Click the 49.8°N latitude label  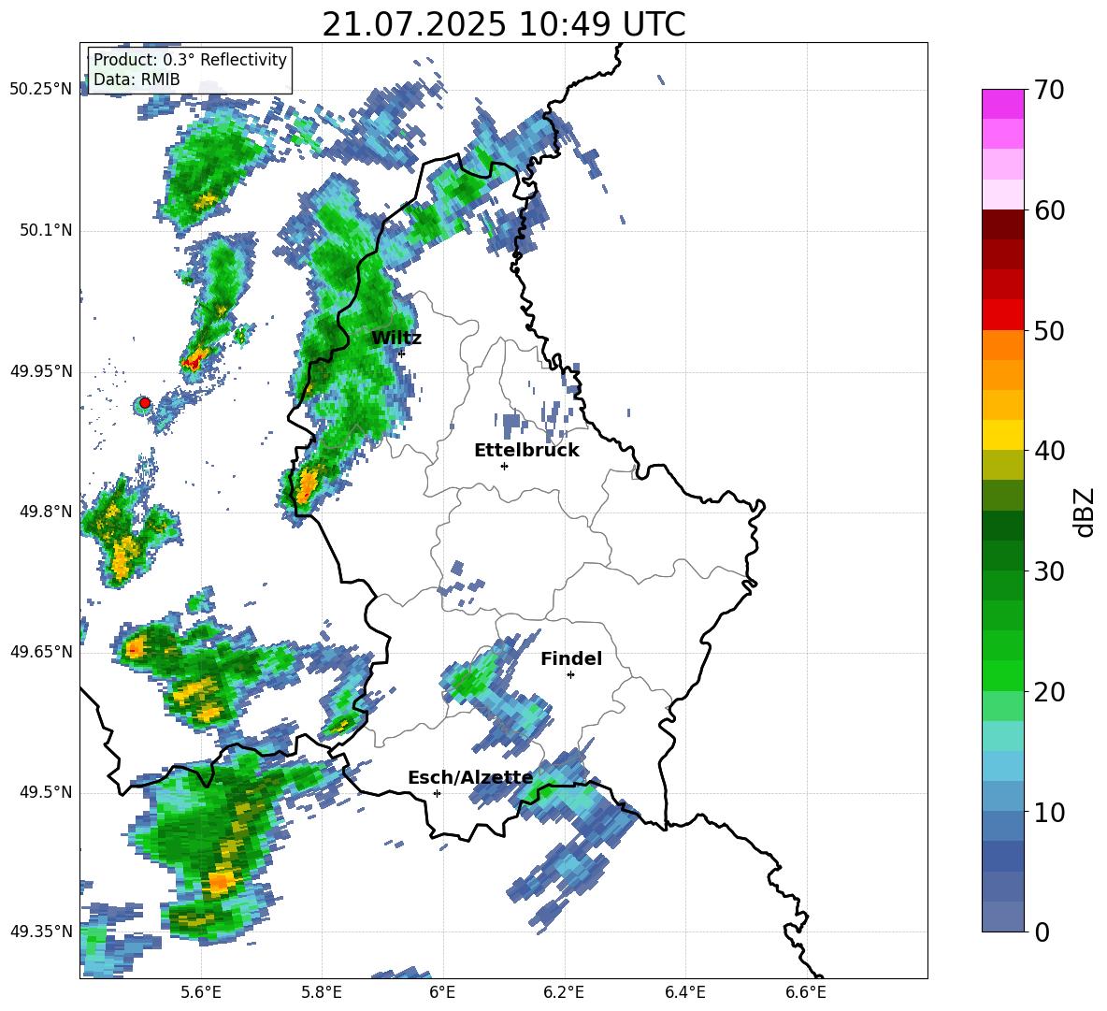[x=46, y=512]
